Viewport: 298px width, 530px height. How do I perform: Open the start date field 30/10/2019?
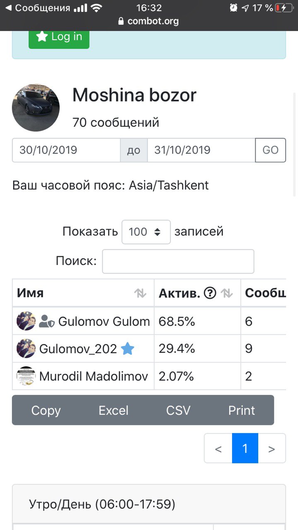66,150
